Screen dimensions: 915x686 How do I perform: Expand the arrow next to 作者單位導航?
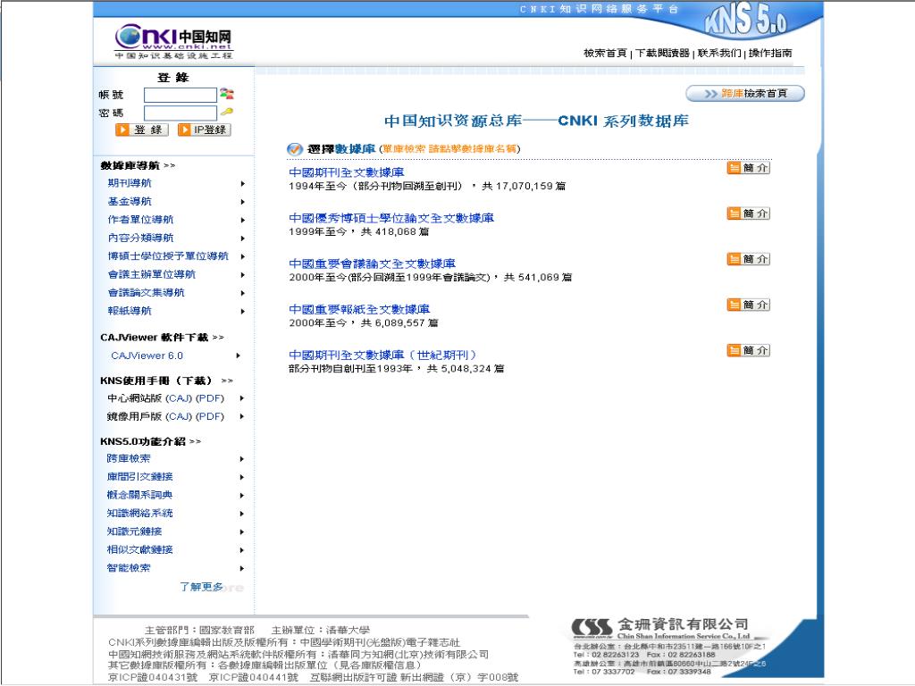click(243, 220)
